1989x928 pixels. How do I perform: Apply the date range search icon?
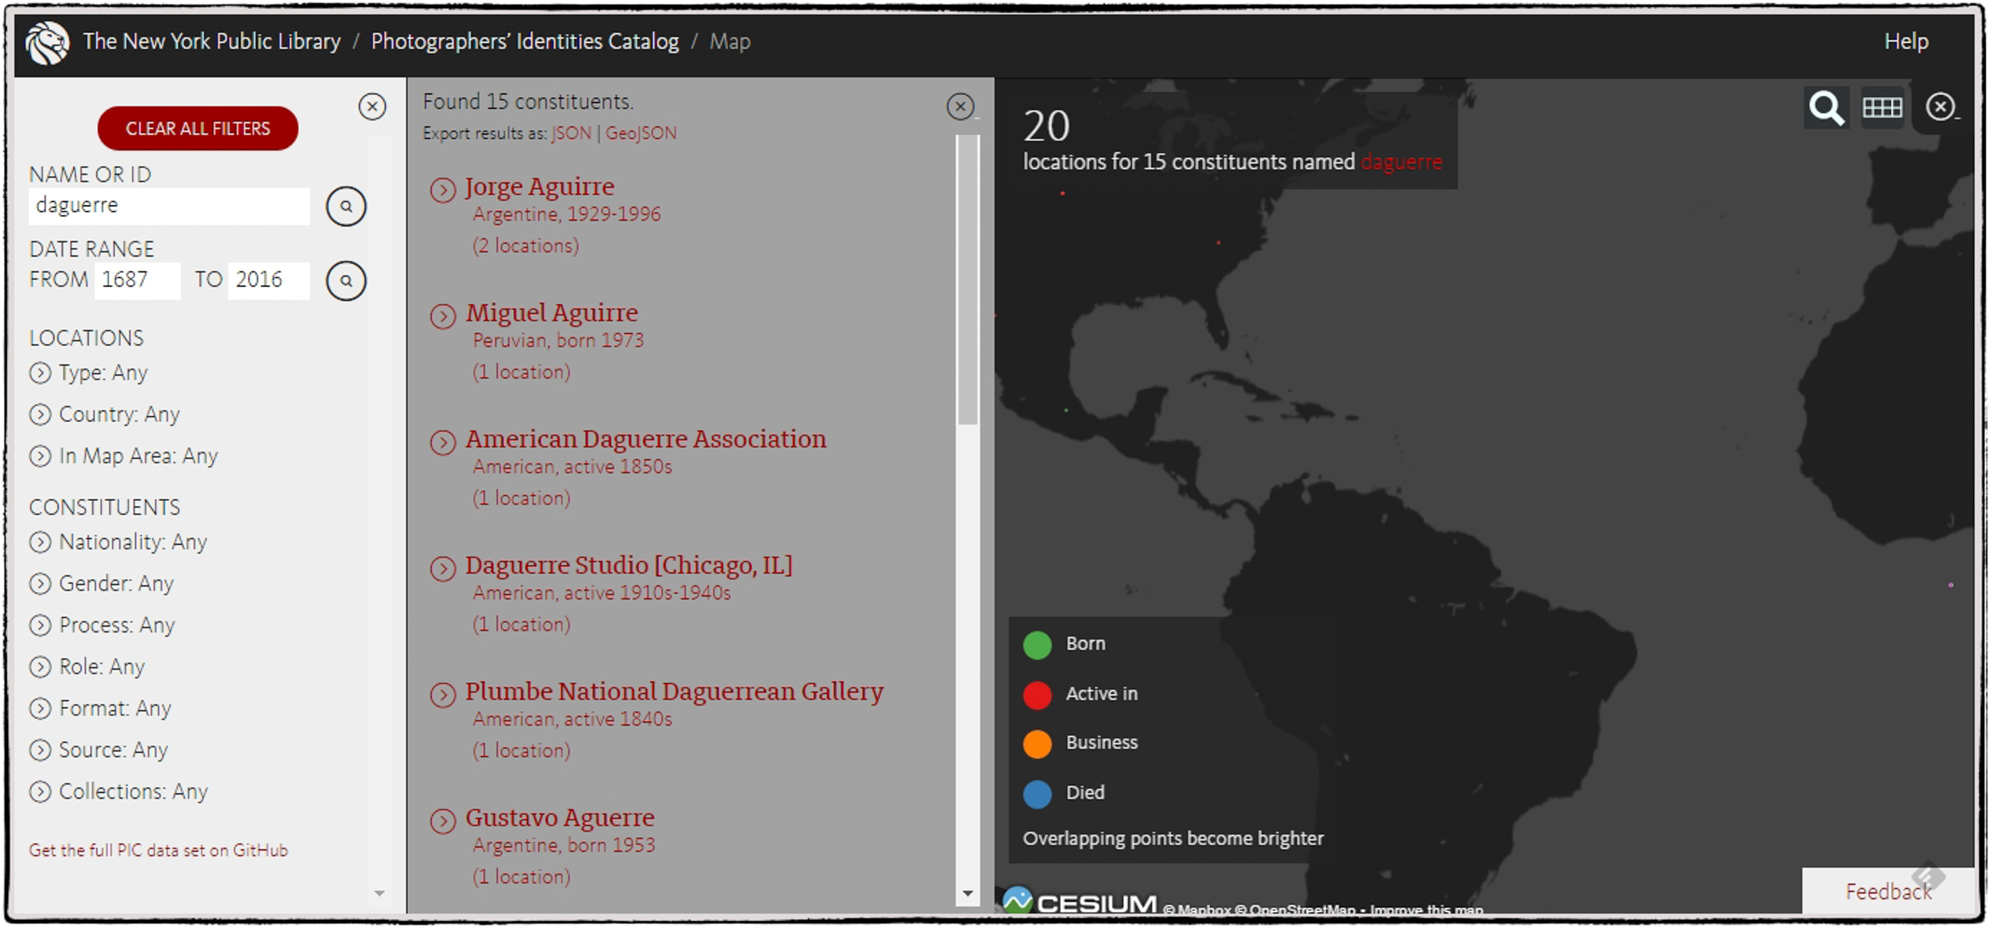click(x=346, y=280)
